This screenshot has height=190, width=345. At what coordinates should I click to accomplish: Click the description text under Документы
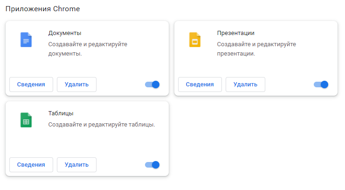88,49
